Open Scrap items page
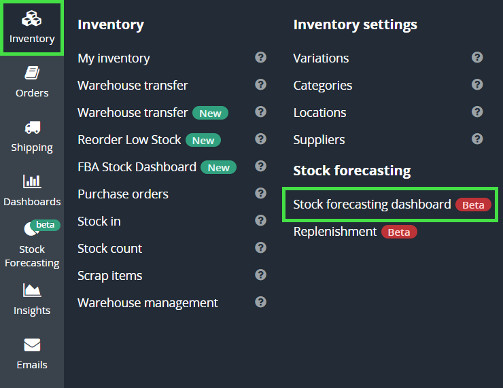 110,276
